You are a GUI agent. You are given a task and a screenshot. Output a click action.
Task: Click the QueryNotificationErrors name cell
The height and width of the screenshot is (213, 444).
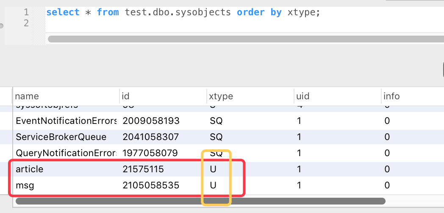pyautogui.click(x=66, y=153)
